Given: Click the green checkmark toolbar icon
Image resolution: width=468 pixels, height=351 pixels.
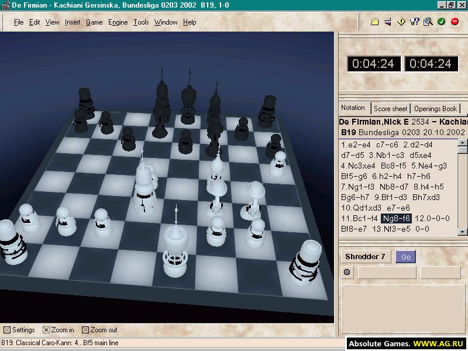Looking at the screenshot, I should tap(442, 22).
